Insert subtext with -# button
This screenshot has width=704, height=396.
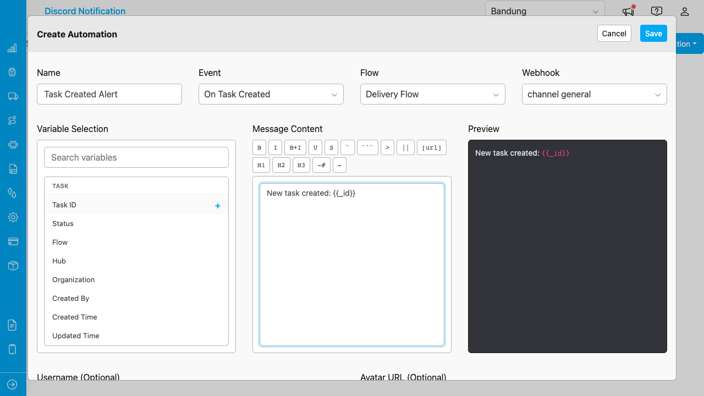pyautogui.click(x=321, y=165)
